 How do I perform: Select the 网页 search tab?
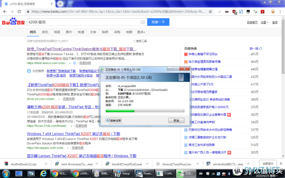click(x=33, y=32)
